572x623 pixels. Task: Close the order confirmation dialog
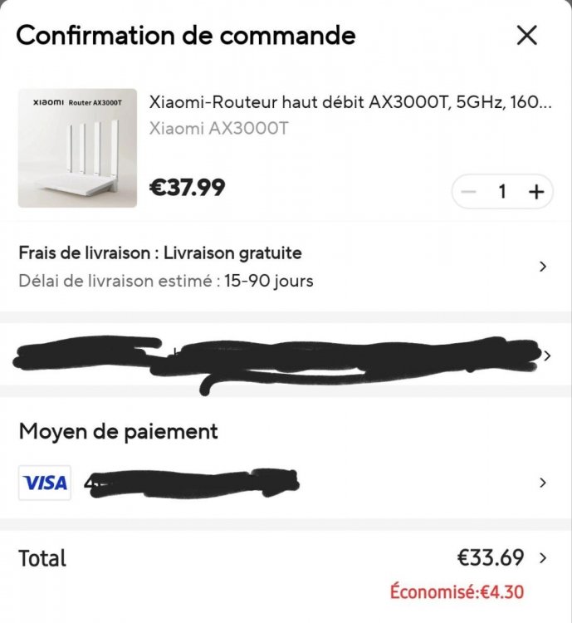pos(527,36)
